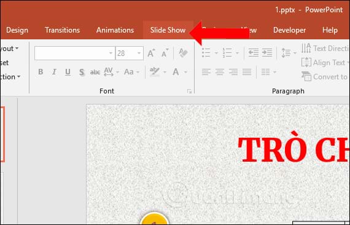The height and width of the screenshot is (225, 350).
Task: Align text left
Action: click(206, 72)
